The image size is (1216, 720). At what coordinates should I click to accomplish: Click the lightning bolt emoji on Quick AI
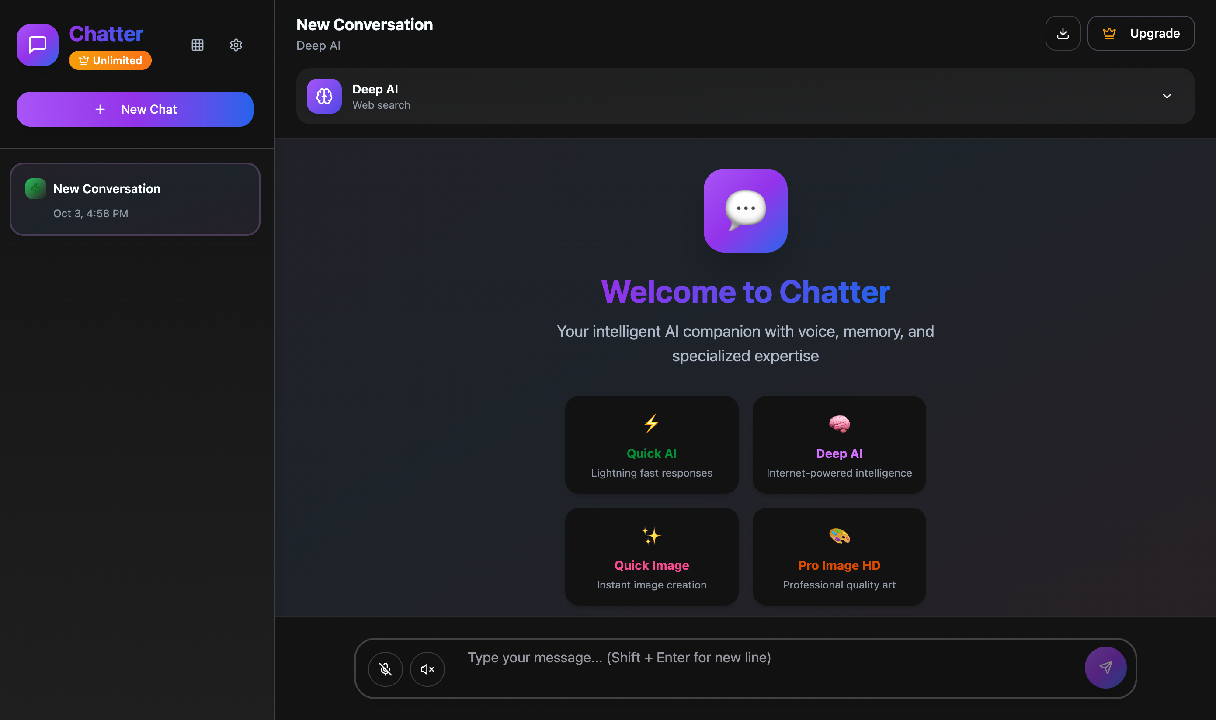tap(651, 423)
